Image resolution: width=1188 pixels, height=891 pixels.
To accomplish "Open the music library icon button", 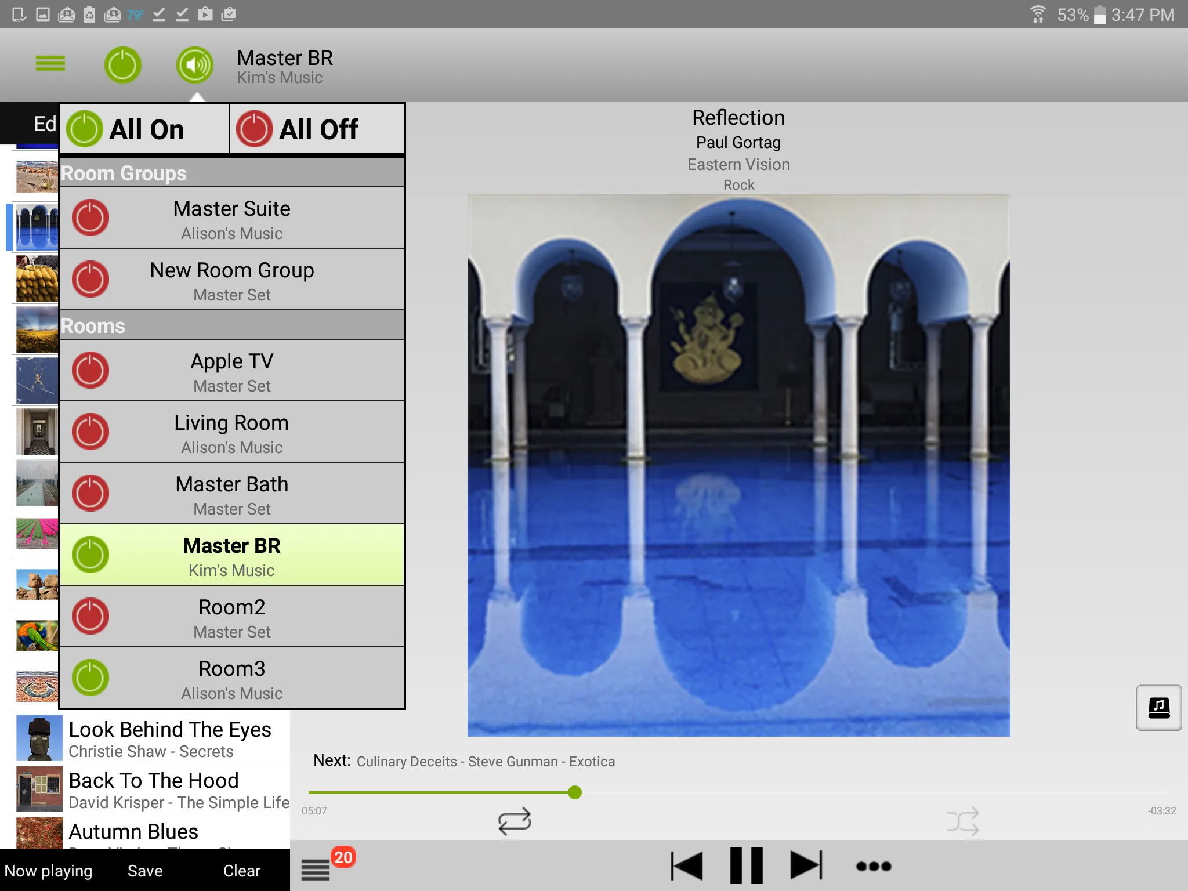I will 1158,708.
